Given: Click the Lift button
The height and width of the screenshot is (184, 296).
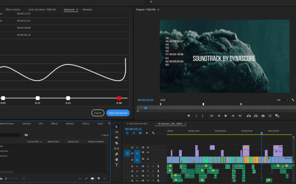Looking at the screenshot, I should [249, 116].
